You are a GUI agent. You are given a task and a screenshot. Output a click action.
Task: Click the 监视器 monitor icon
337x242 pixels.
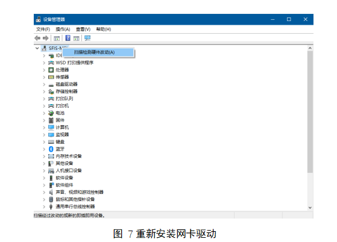(x=51, y=135)
